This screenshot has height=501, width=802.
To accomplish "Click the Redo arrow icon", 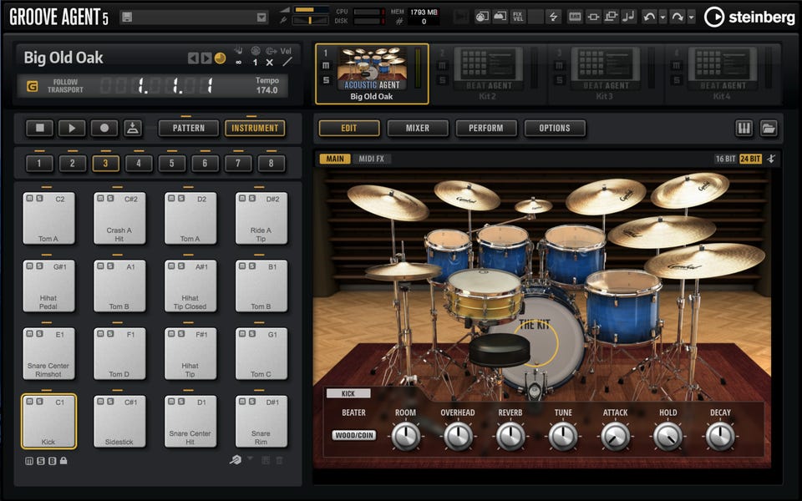I will point(677,17).
